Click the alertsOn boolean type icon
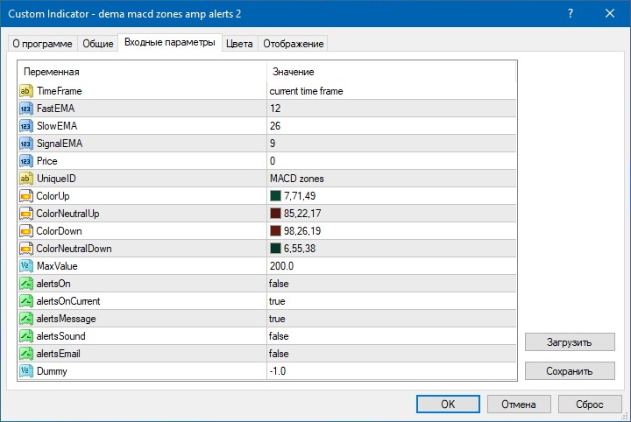 tap(26, 284)
